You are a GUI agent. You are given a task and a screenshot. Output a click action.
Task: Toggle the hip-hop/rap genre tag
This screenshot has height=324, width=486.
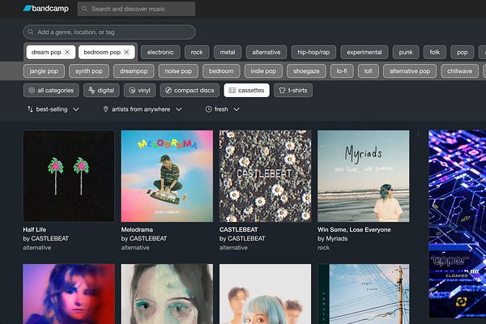click(313, 52)
